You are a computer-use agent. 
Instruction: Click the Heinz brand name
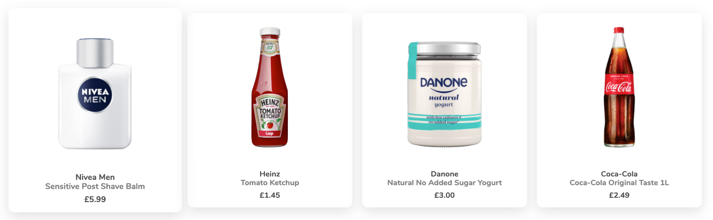270,174
